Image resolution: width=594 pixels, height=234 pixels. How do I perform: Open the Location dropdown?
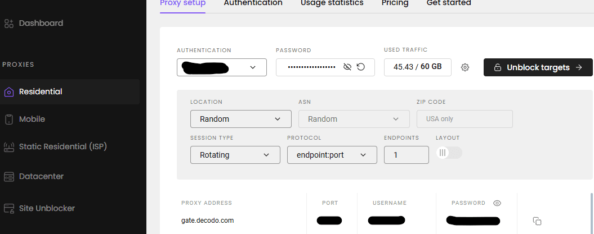[x=240, y=119]
